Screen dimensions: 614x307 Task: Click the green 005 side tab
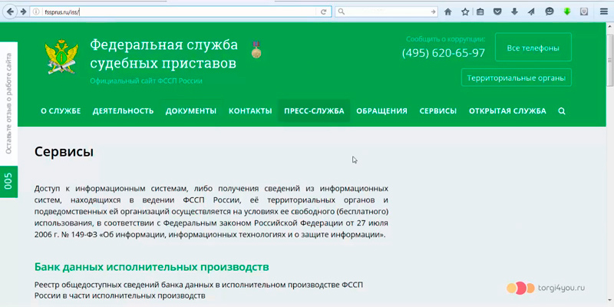[x=8, y=182]
